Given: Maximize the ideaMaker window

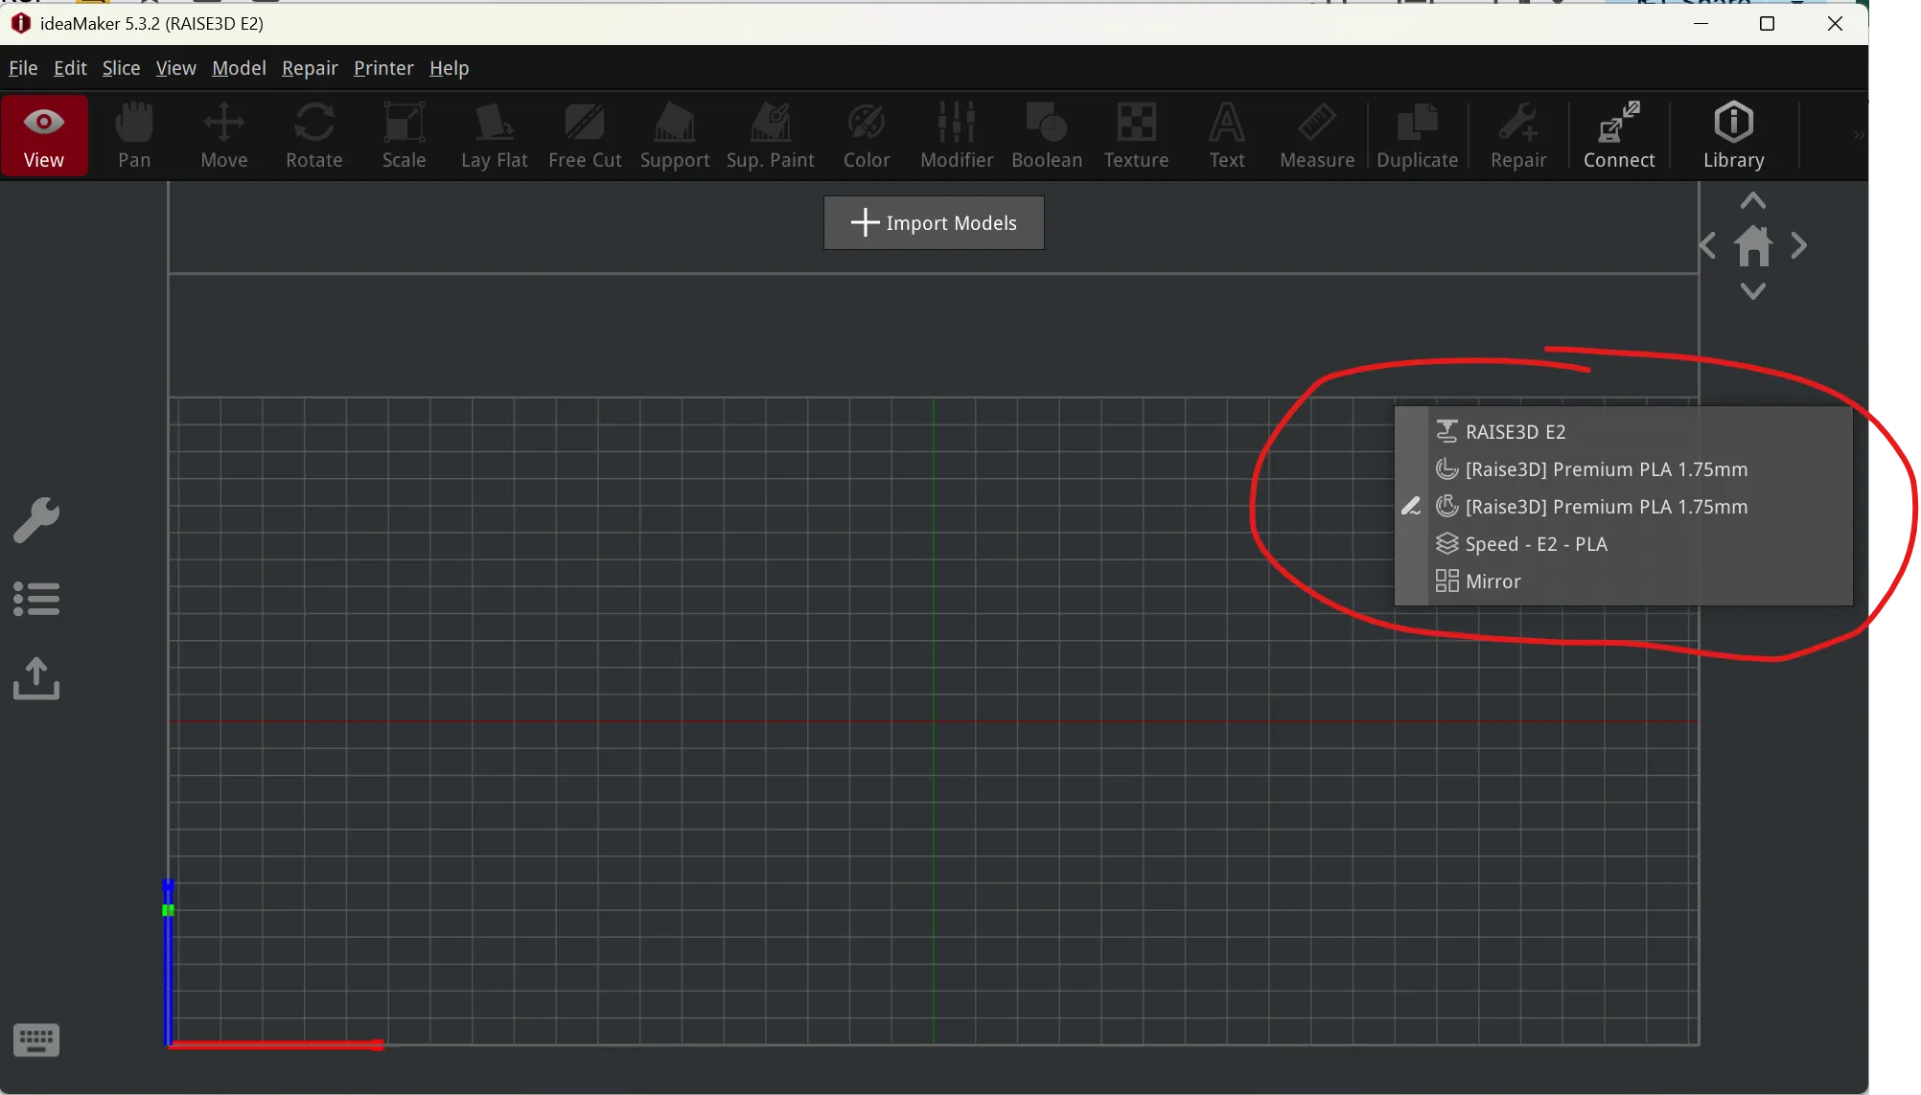Looking at the screenshot, I should point(1768,24).
